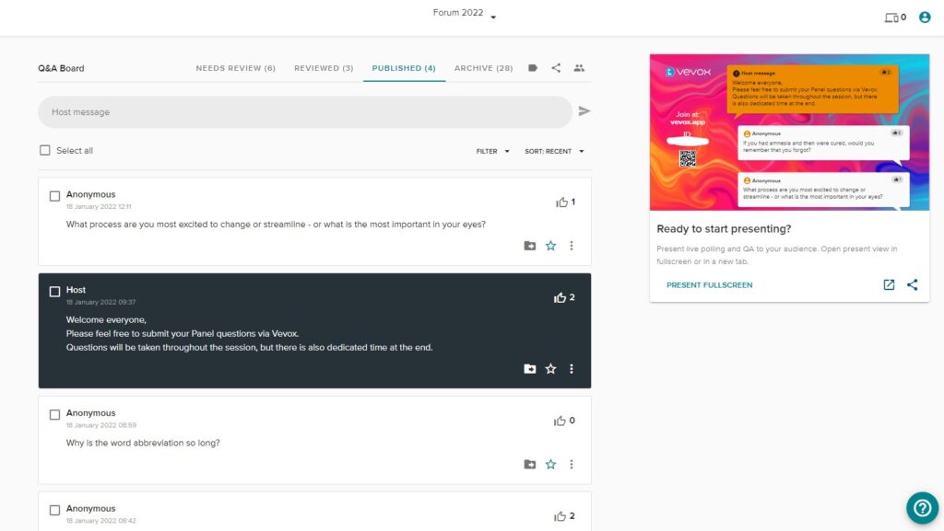The height and width of the screenshot is (531, 944).
Task: Click share icon in presenting card
Action: tap(912, 284)
